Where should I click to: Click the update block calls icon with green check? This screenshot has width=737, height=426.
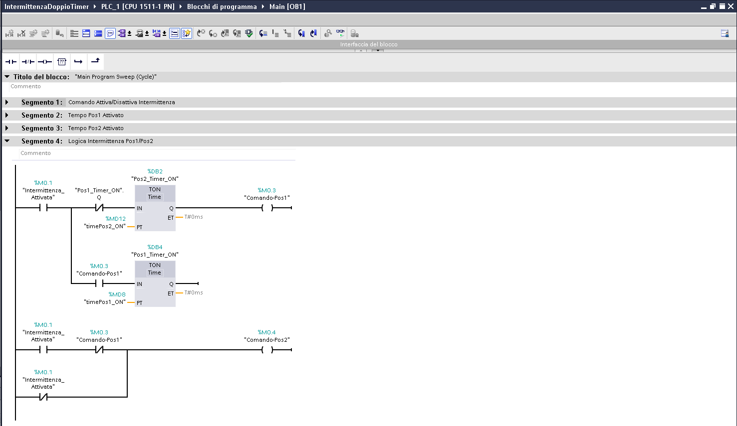click(249, 33)
